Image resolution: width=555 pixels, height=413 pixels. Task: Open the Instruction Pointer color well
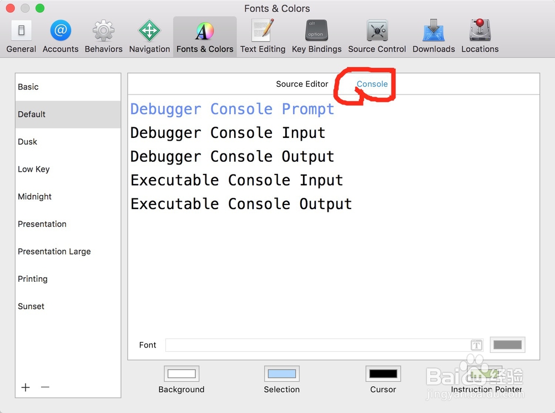point(485,374)
